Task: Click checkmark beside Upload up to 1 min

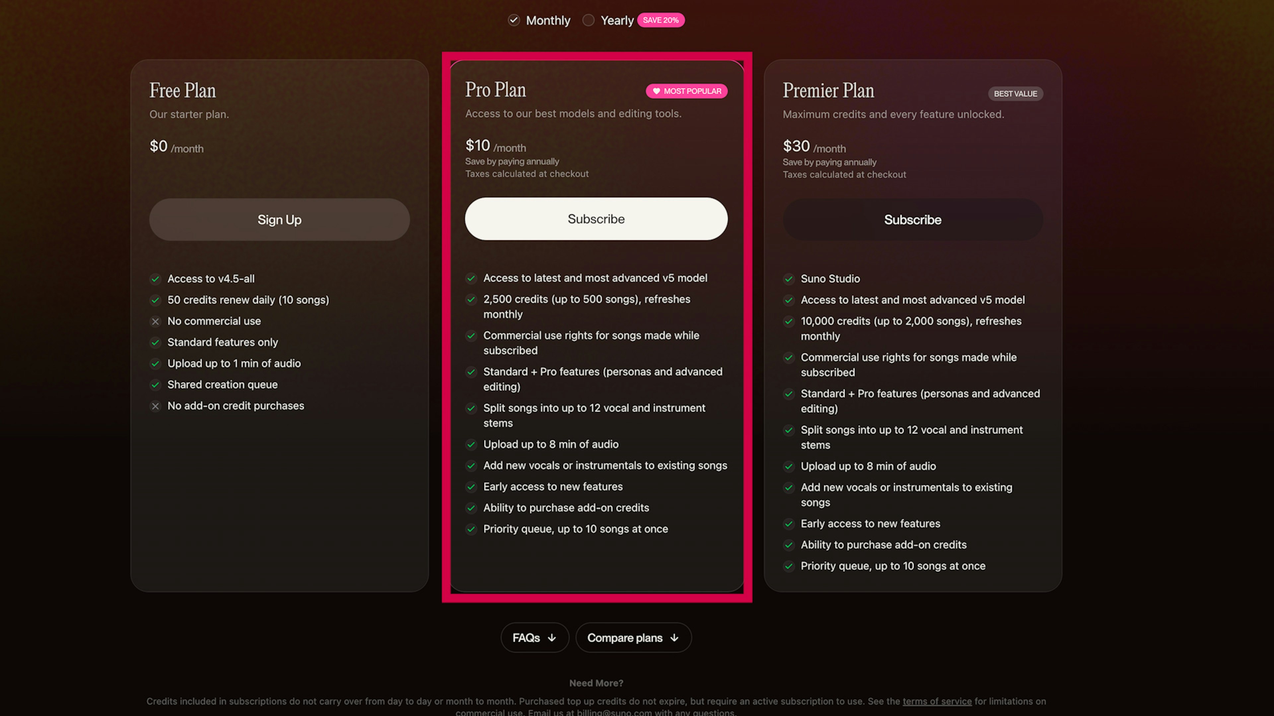Action: 155,364
